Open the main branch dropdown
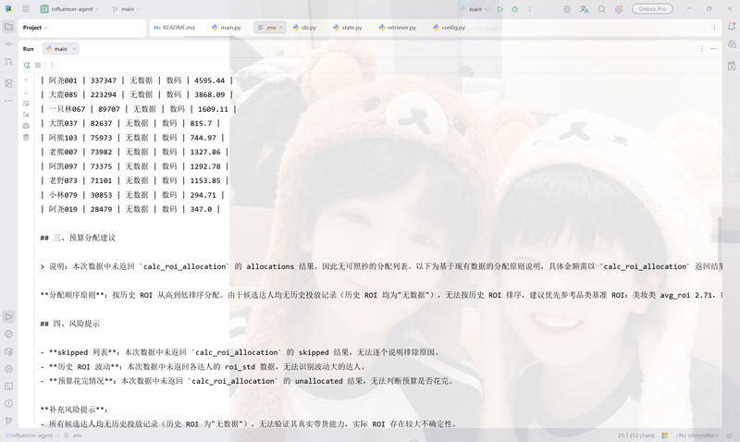 click(x=127, y=9)
